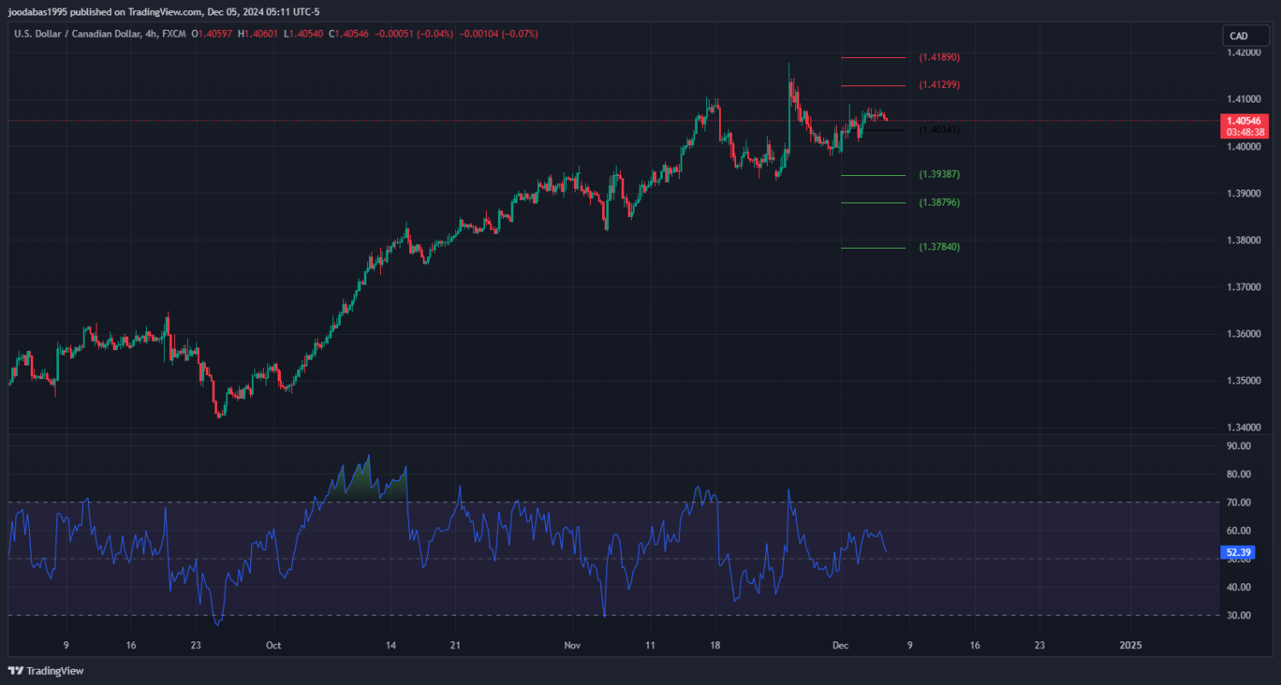Click the 1.39000 price axis label
The image size is (1281, 685).
(x=1243, y=194)
